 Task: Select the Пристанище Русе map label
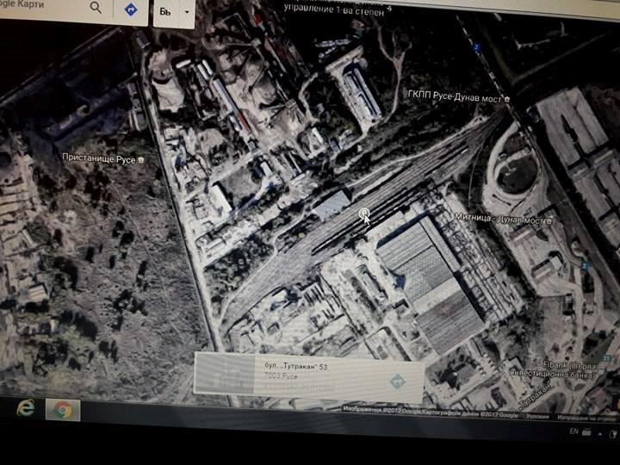pos(98,158)
